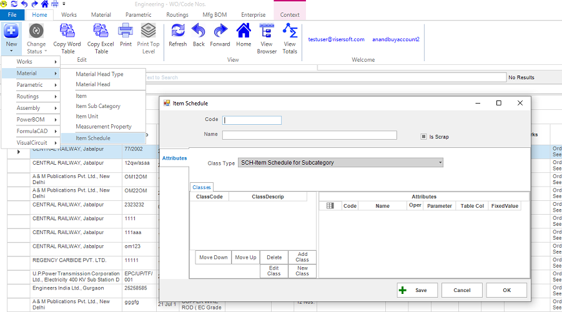Refresh the view using Refresh icon
The image size is (562, 312).
[177, 31]
